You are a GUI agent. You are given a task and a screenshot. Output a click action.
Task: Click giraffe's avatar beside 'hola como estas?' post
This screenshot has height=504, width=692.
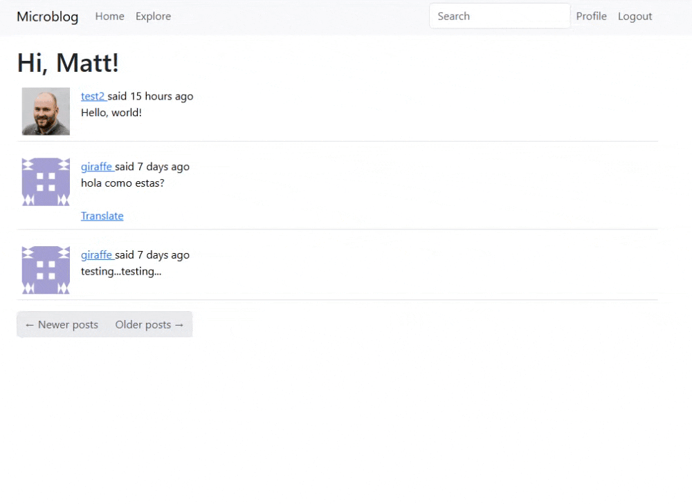[46, 182]
